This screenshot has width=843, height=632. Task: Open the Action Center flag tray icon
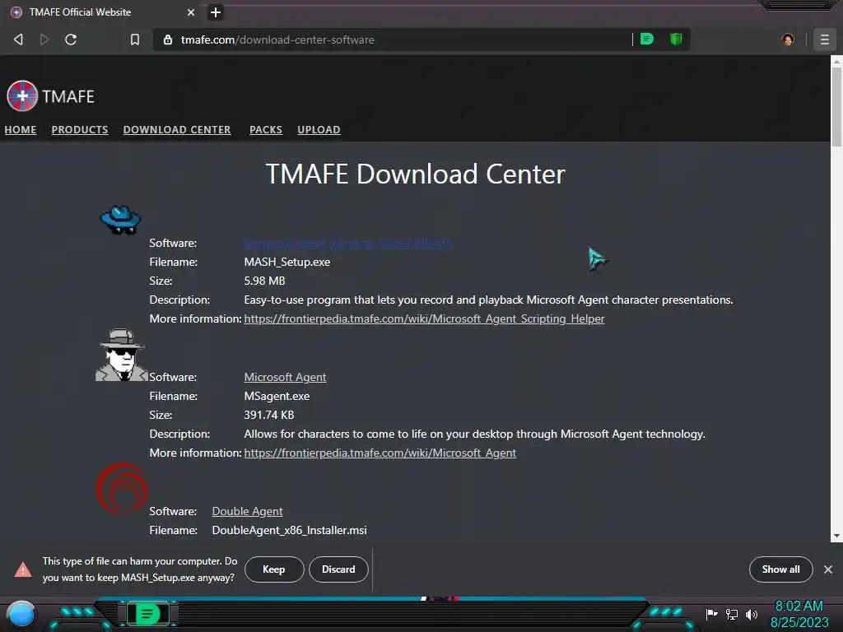(x=712, y=614)
